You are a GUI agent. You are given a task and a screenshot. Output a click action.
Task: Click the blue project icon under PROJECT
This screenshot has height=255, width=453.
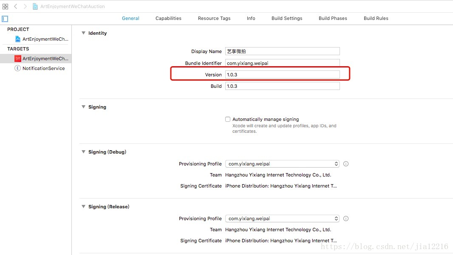pyautogui.click(x=18, y=39)
